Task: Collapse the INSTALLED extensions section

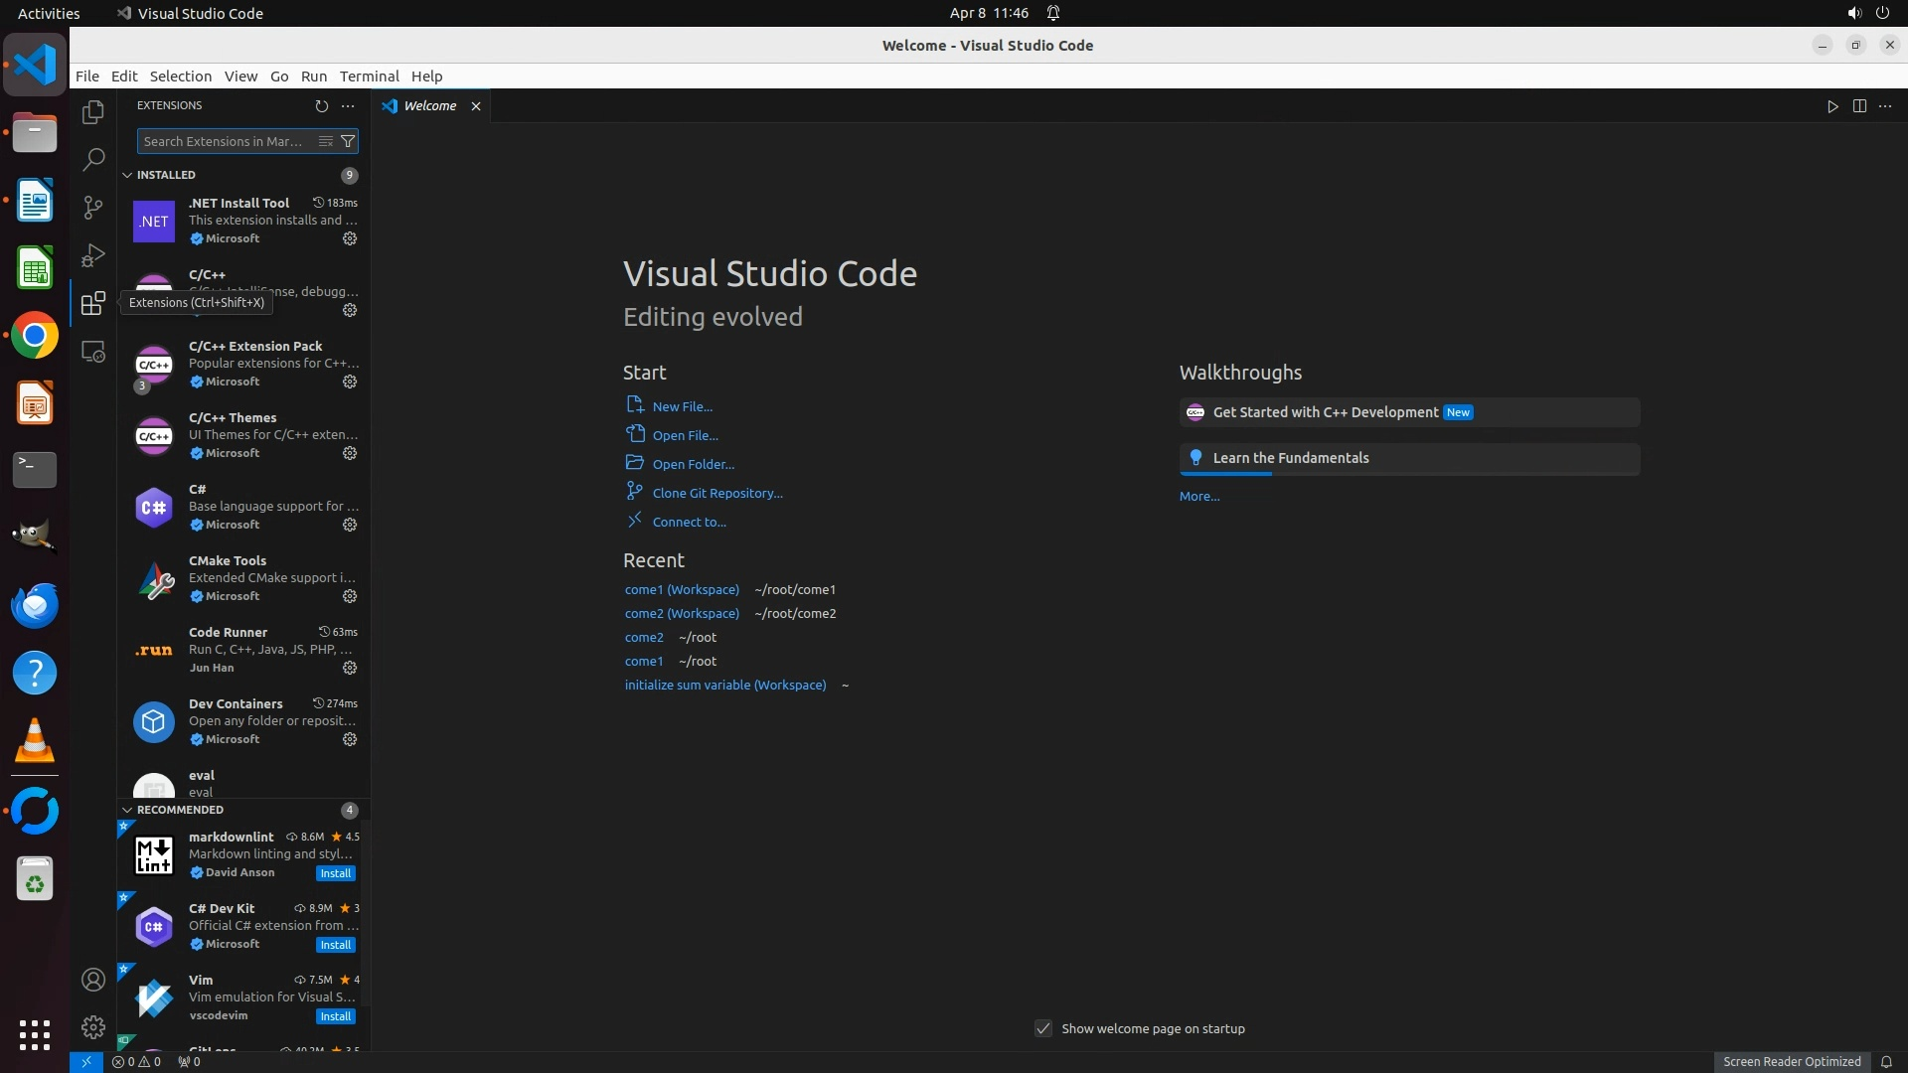Action: pyautogui.click(x=127, y=175)
